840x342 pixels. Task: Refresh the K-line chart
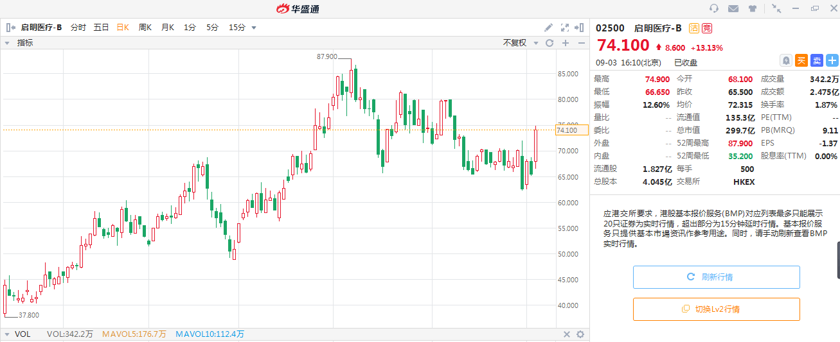(x=550, y=43)
